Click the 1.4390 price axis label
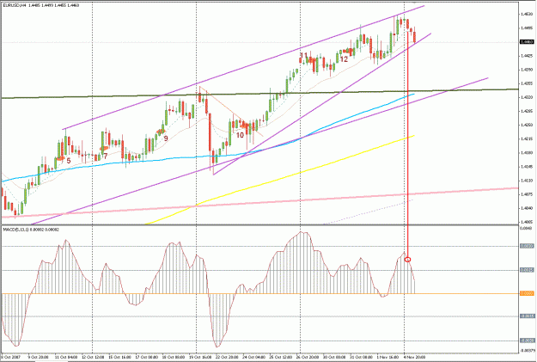The image size is (537, 362). 527,70
